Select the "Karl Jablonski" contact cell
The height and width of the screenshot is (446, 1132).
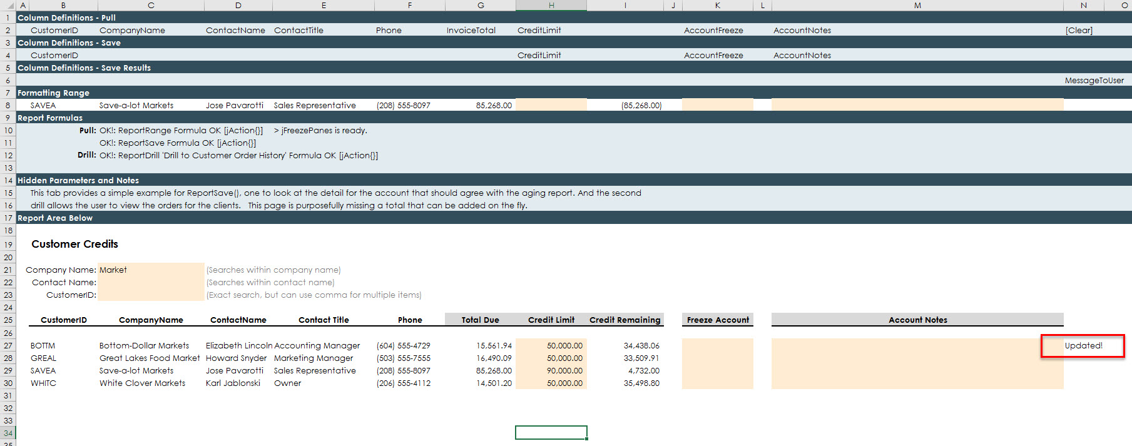[x=233, y=383]
